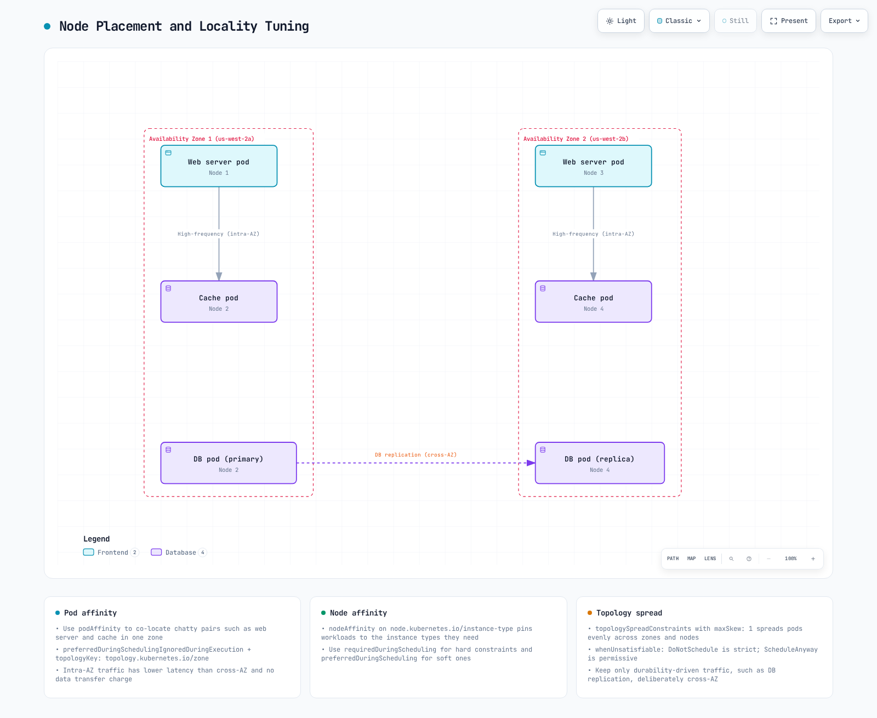Click the 'Availability Zone 2 (us-west-2b)' label

point(576,139)
